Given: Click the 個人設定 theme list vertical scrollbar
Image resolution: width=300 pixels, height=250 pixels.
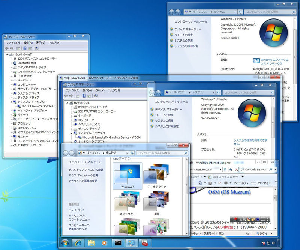Looking at the screenshot, I should 187,196.
